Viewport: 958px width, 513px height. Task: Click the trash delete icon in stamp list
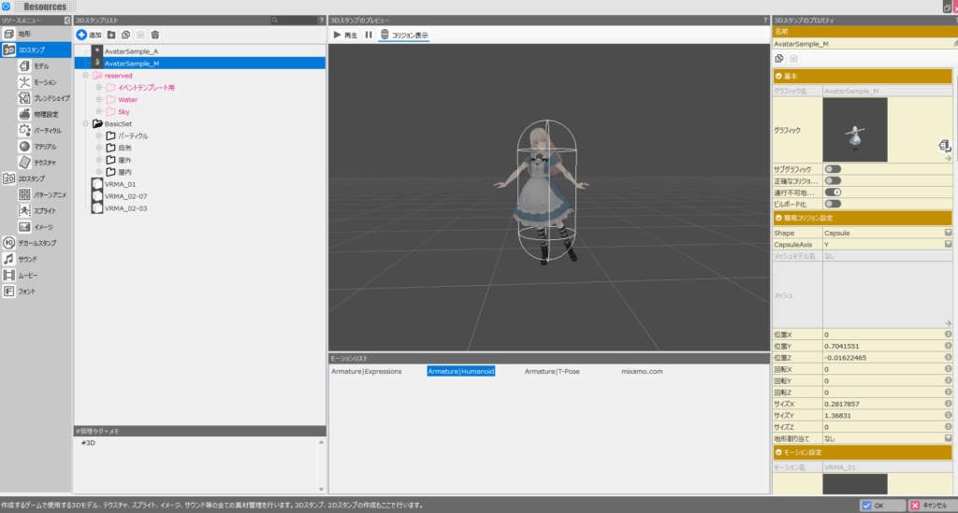tap(155, 34)
